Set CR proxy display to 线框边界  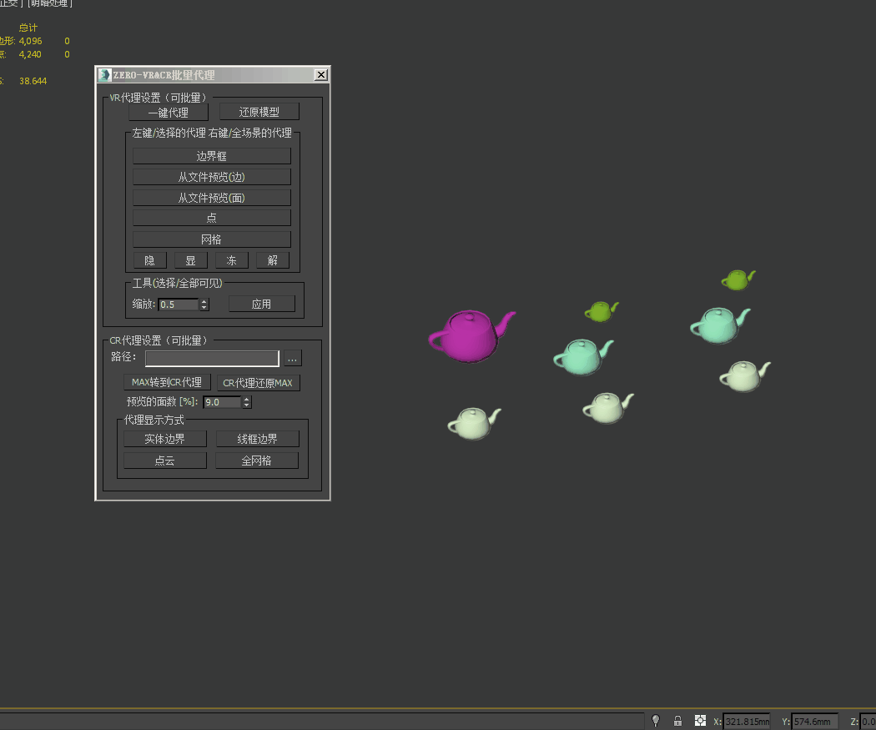click(x=258, y=439)
